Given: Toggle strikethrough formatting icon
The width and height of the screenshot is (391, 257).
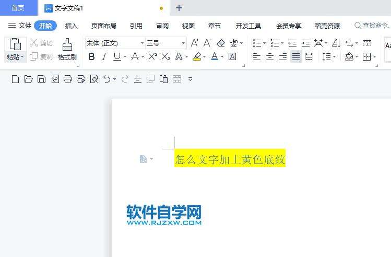Looking at the screenshot, I should coord(135,56).
